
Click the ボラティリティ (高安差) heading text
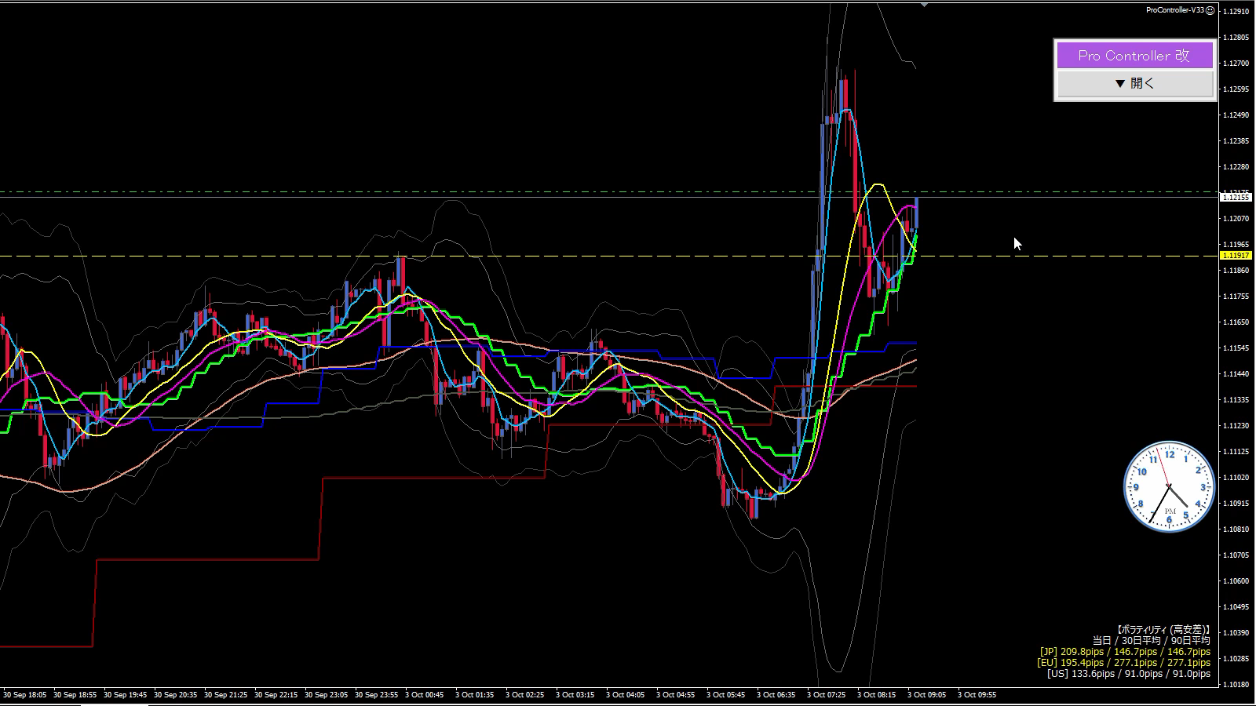point(1163,630)
